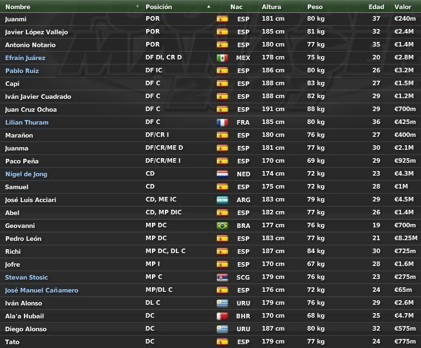Click Spain flag icon for Samuel
Image resolution: width=421 pixels, height=348 pixels.
point(222,187)
